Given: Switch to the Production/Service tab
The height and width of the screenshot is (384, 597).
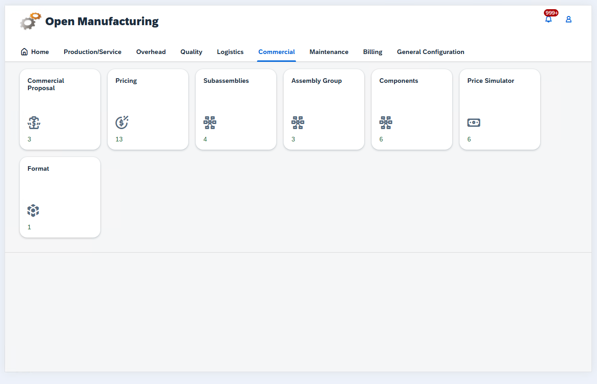Looking at the screenshot, I should point(93,52).
